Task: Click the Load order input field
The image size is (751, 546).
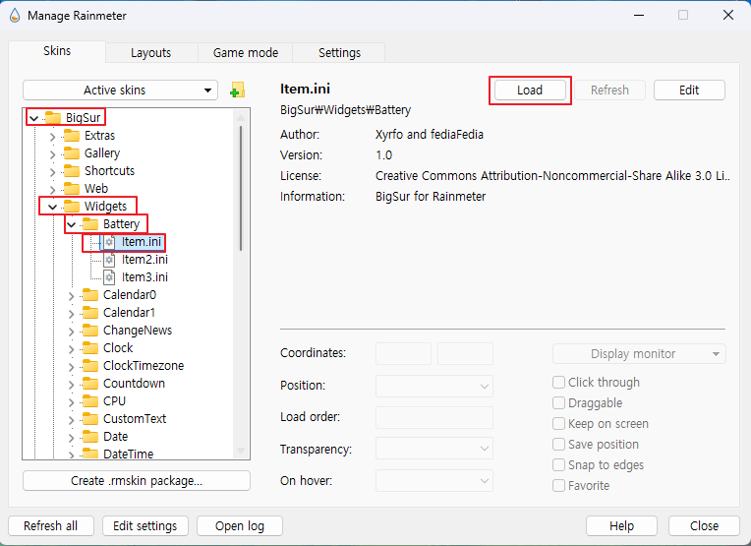Action: 433,417
